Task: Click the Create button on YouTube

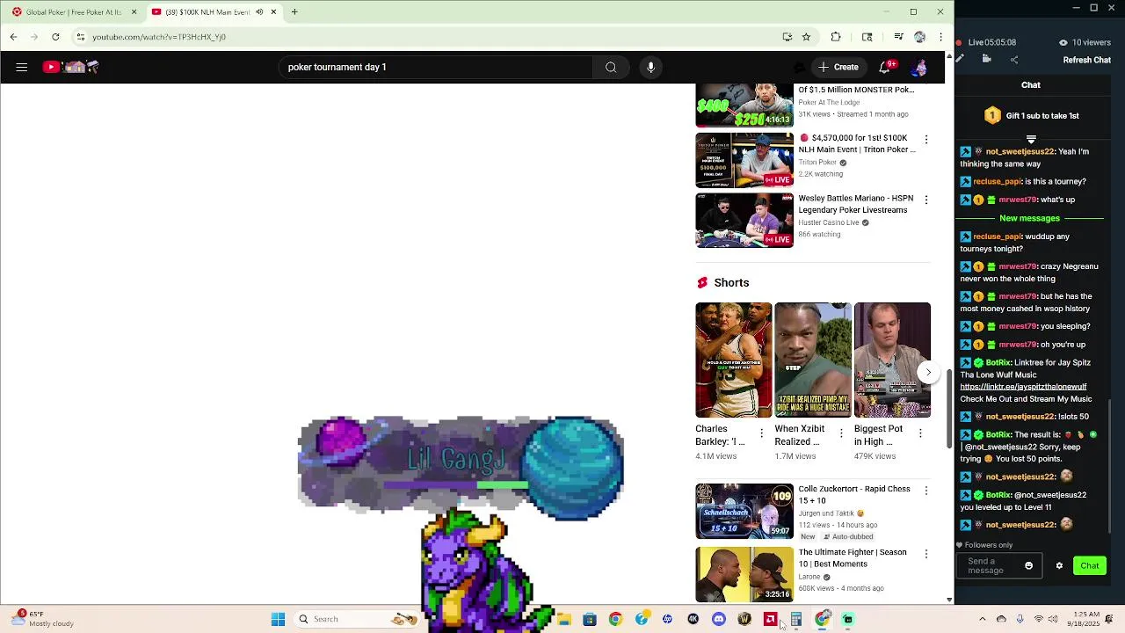Action: [838, 67]
